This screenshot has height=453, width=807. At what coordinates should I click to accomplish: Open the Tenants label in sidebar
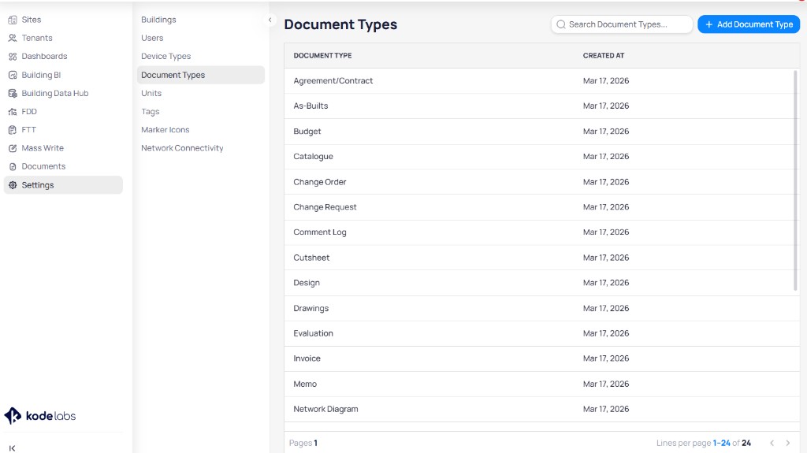point(37,38)
